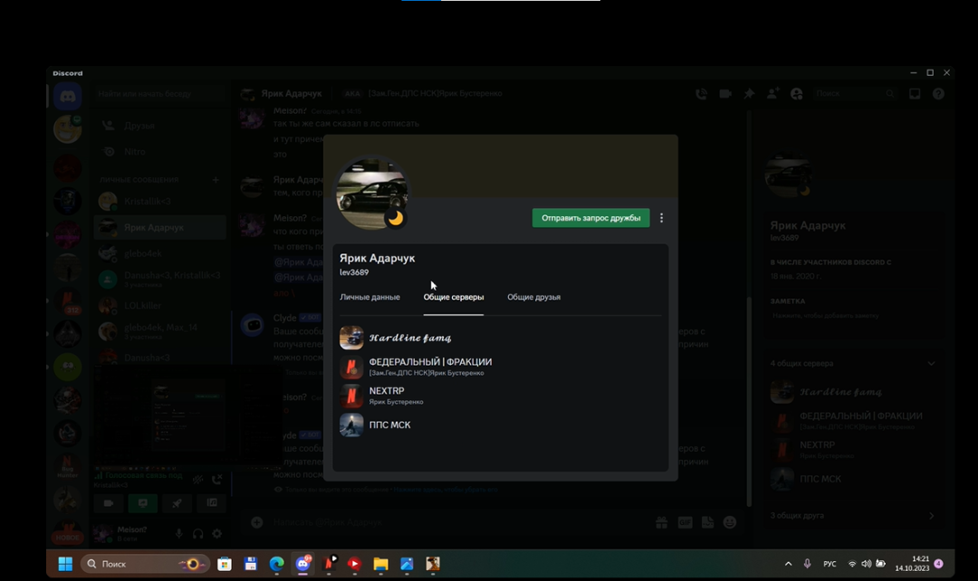This screenshot has width=978, height=581.
Task: Click the Hardline famq server icon in modal
Action: point(351,338)
